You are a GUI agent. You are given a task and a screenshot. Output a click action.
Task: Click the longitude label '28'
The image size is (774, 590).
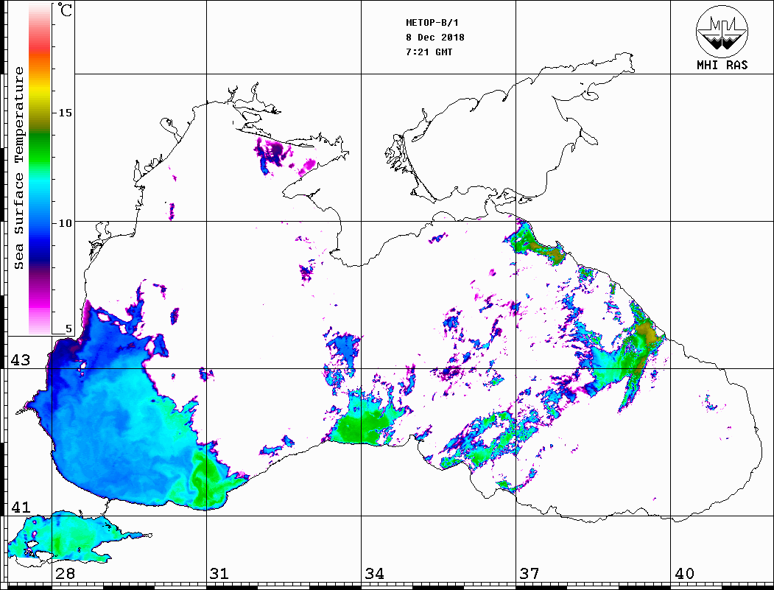(65, 574)
